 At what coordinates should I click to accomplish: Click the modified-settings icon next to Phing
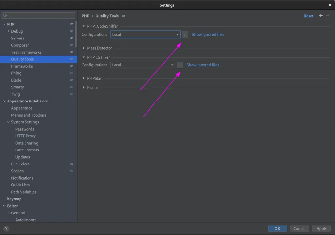click(x=71, y=73)
